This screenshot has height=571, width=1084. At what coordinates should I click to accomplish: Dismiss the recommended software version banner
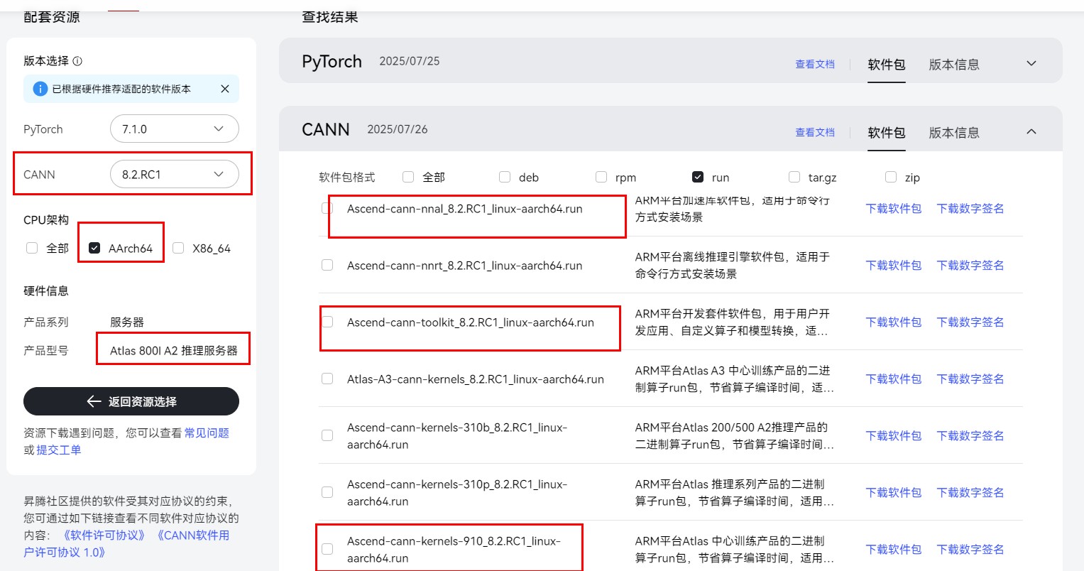click(x=225, y=89)
